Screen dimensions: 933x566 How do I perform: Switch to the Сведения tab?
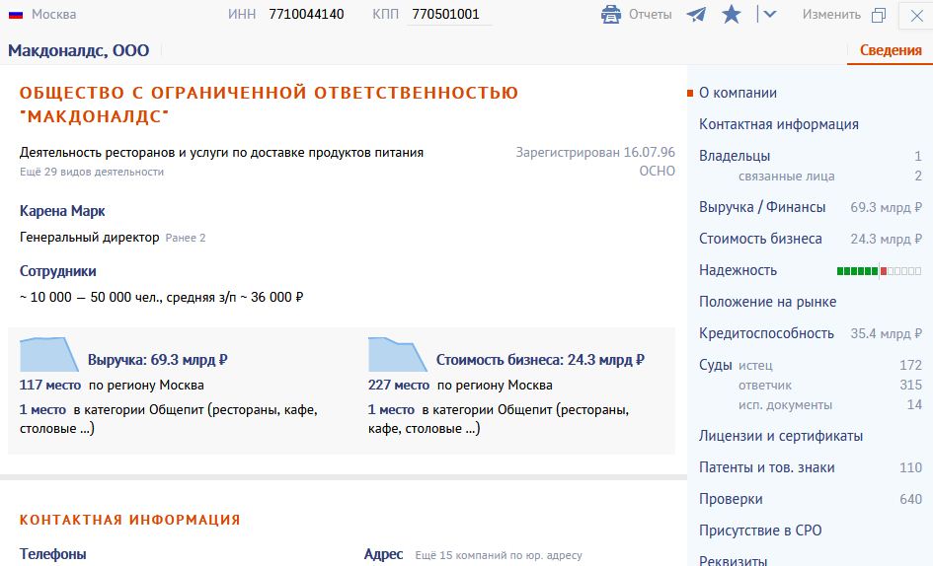click(x=891, y=50)
